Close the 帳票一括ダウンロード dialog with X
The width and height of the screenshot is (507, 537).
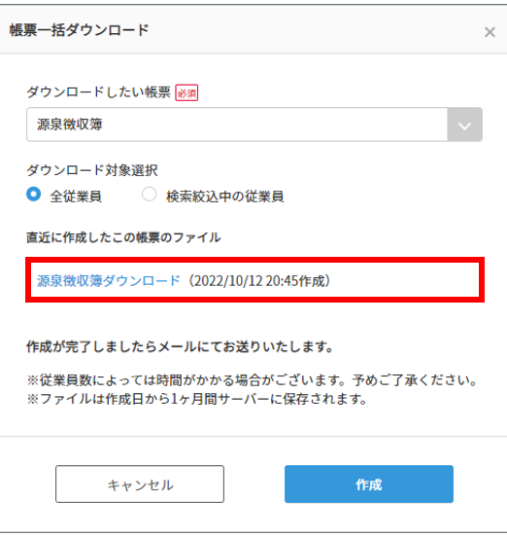(x=490, y=32)
